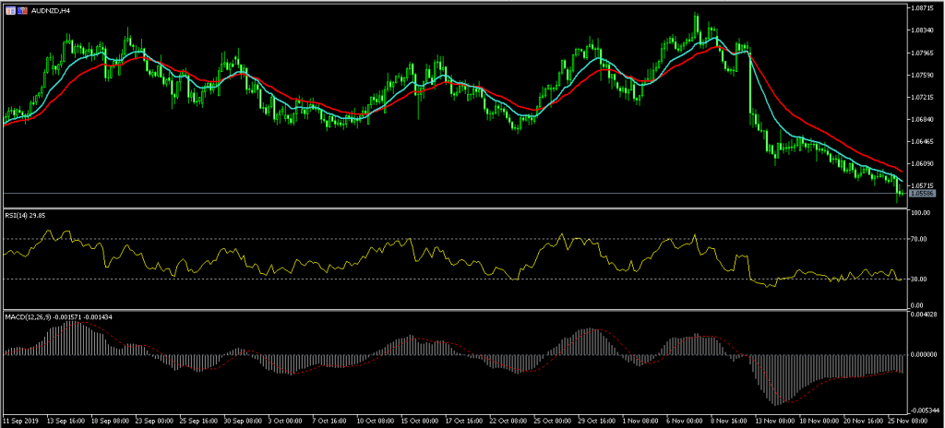Click the 1.06840 price scale label
Image resolution: width=945 pixels, height=428 pixels.
(923, 119)
